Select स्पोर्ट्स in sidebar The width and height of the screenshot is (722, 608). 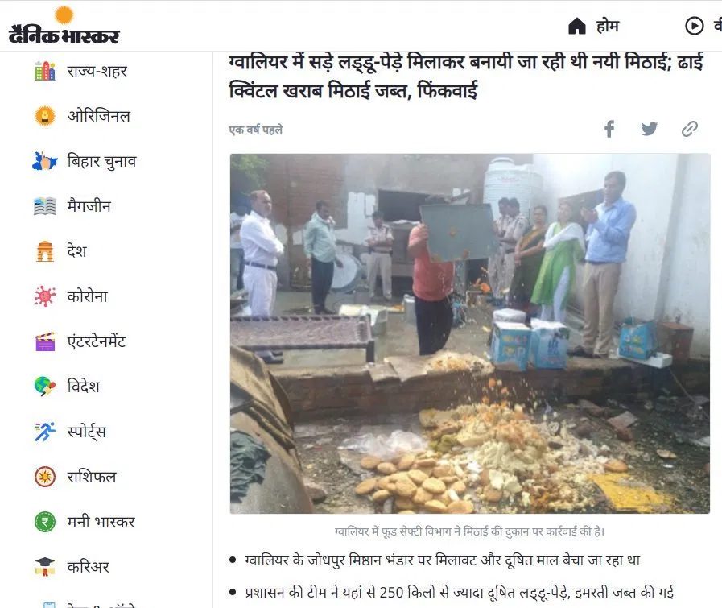point(87,432)
